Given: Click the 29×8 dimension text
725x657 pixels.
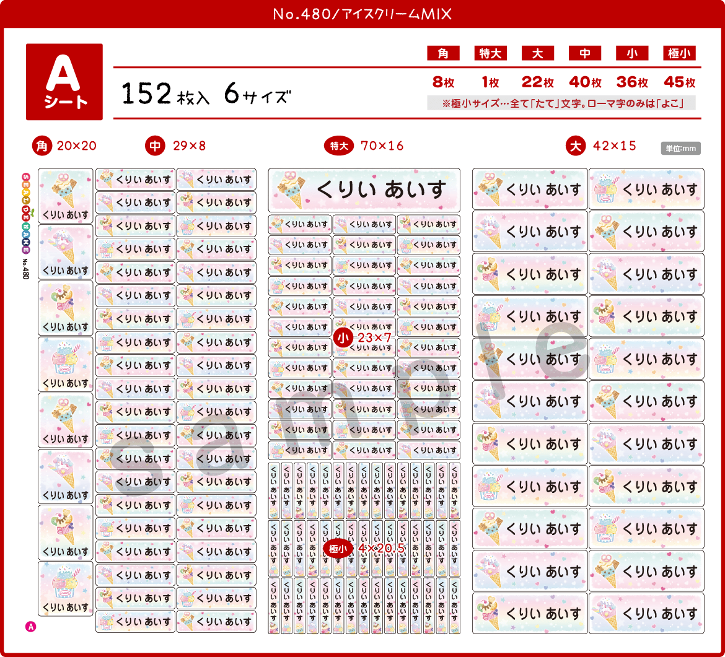Looking at the screenshot, I should [x=189, y=146].
